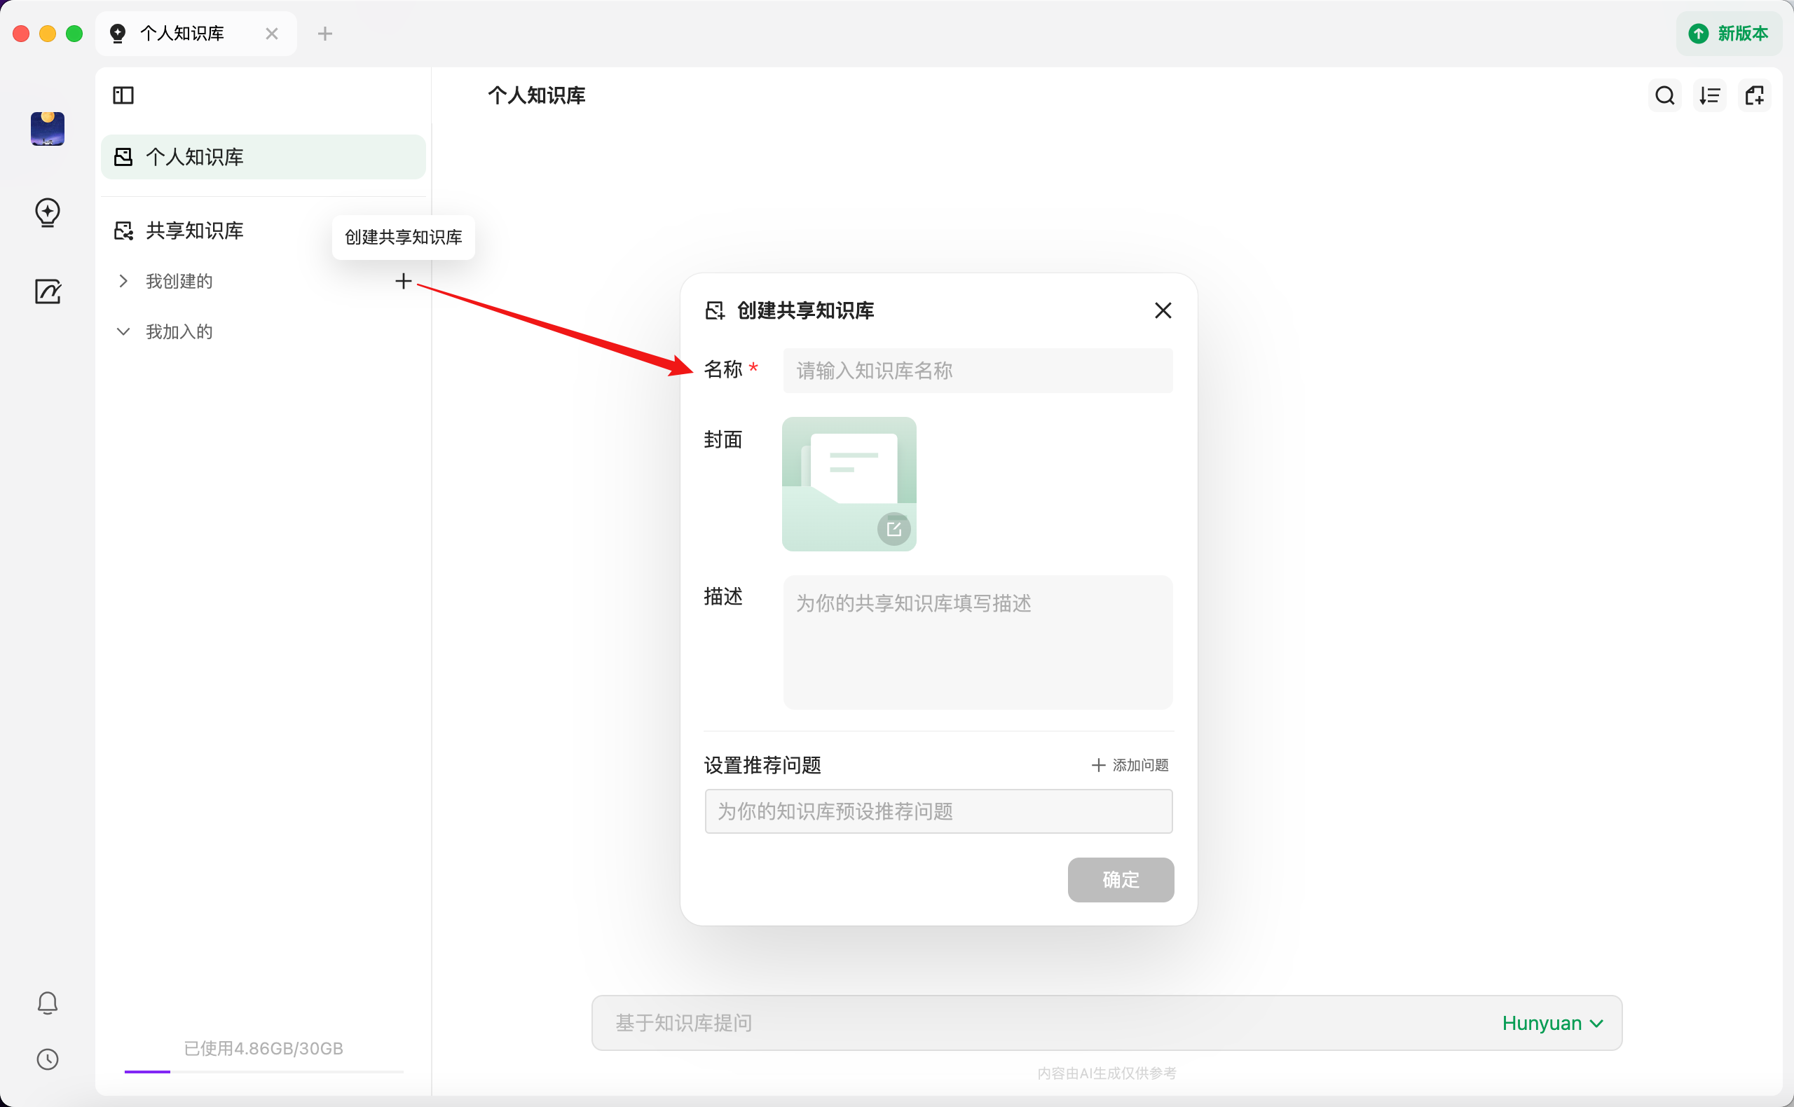The height and width of the screenshot is (1107, 1794).
Task: Click the search icon in top toolbar
Action: tap(1664, 95)
